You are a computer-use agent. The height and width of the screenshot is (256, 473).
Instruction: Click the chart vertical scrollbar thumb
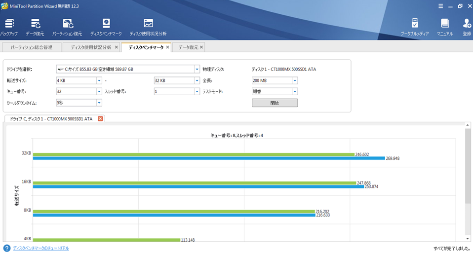click(468, 166)
